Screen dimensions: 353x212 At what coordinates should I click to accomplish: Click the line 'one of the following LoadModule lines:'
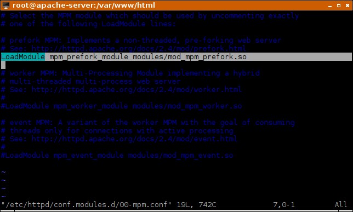pos(88,24)
